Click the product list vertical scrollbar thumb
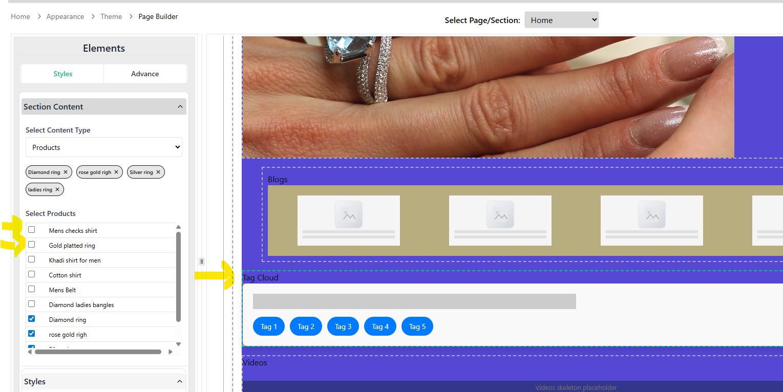783x392 pixels. (x=178, y=277)
